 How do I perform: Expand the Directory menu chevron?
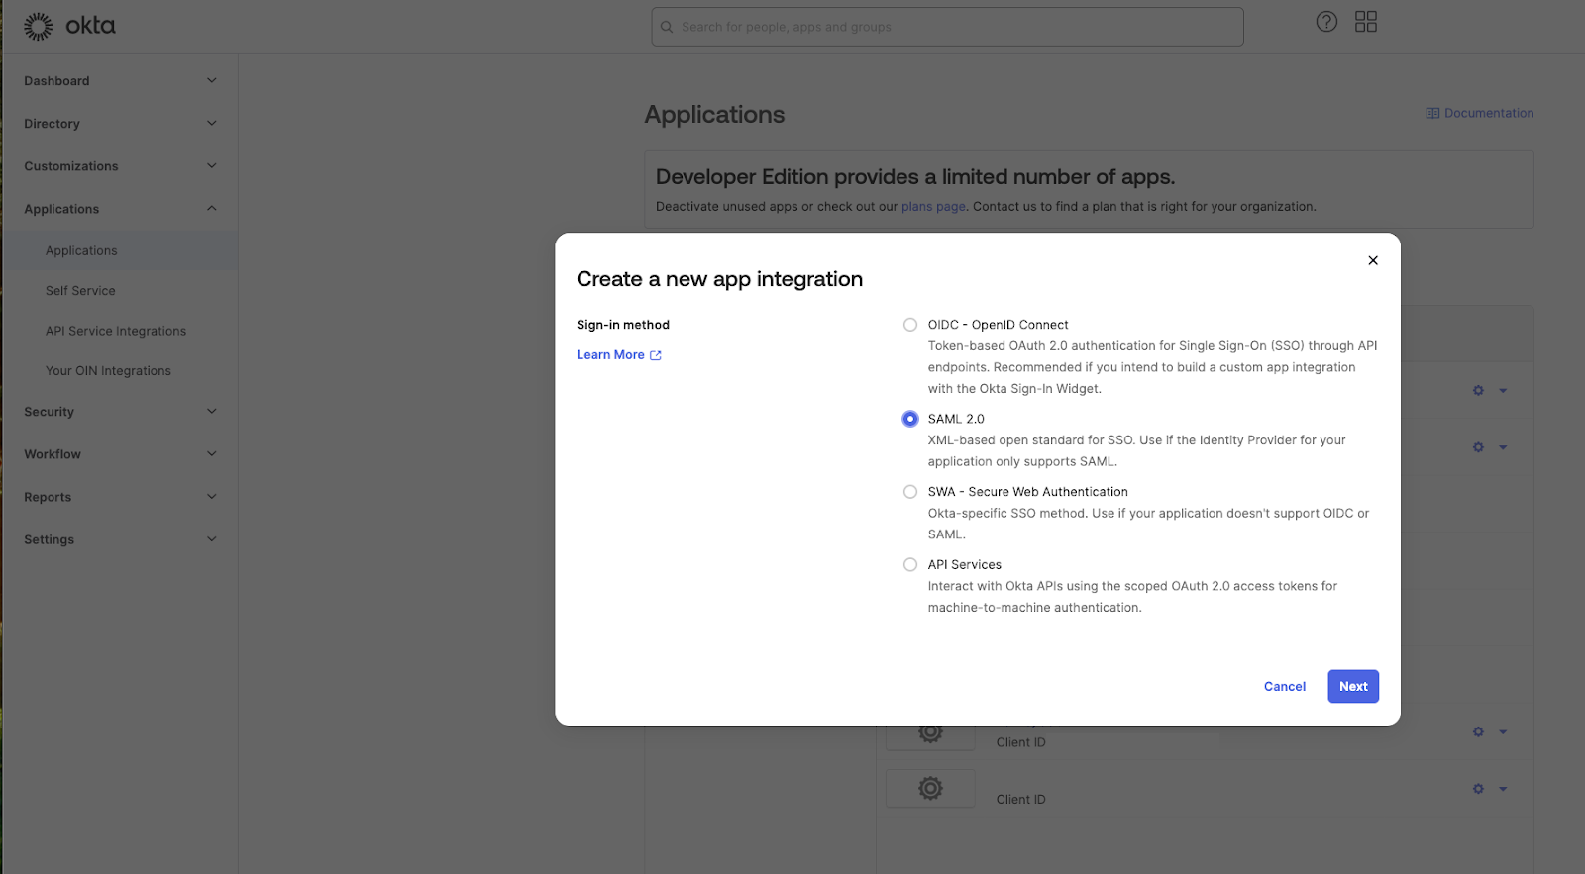click(211, 123)
